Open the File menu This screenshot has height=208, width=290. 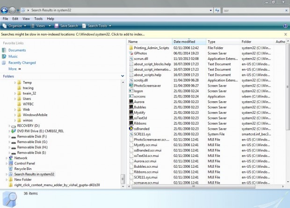click(5, 19)
